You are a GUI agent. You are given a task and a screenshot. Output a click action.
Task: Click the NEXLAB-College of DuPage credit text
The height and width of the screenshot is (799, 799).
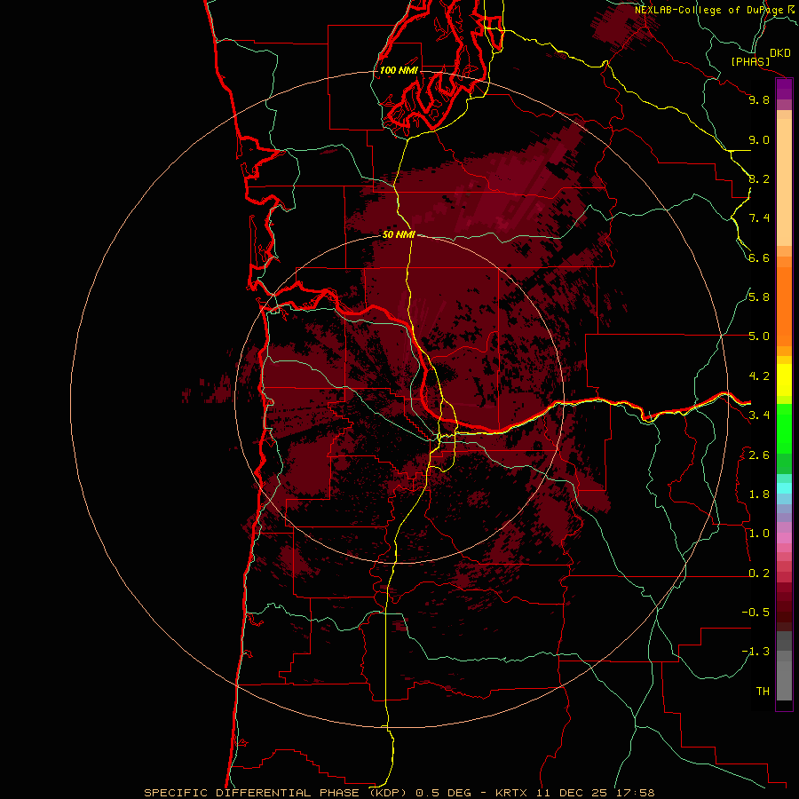[708, 10]
